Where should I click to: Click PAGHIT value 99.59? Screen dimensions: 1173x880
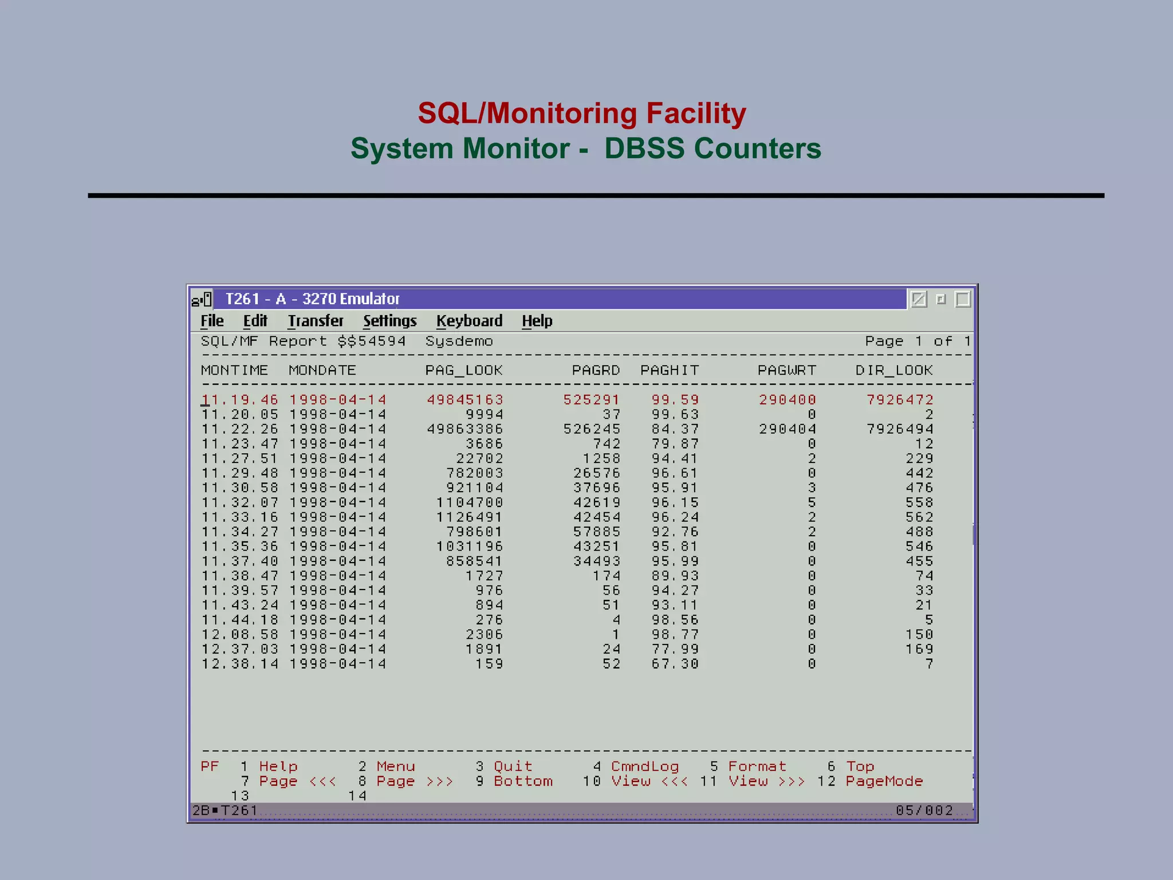tap(675, 400)
